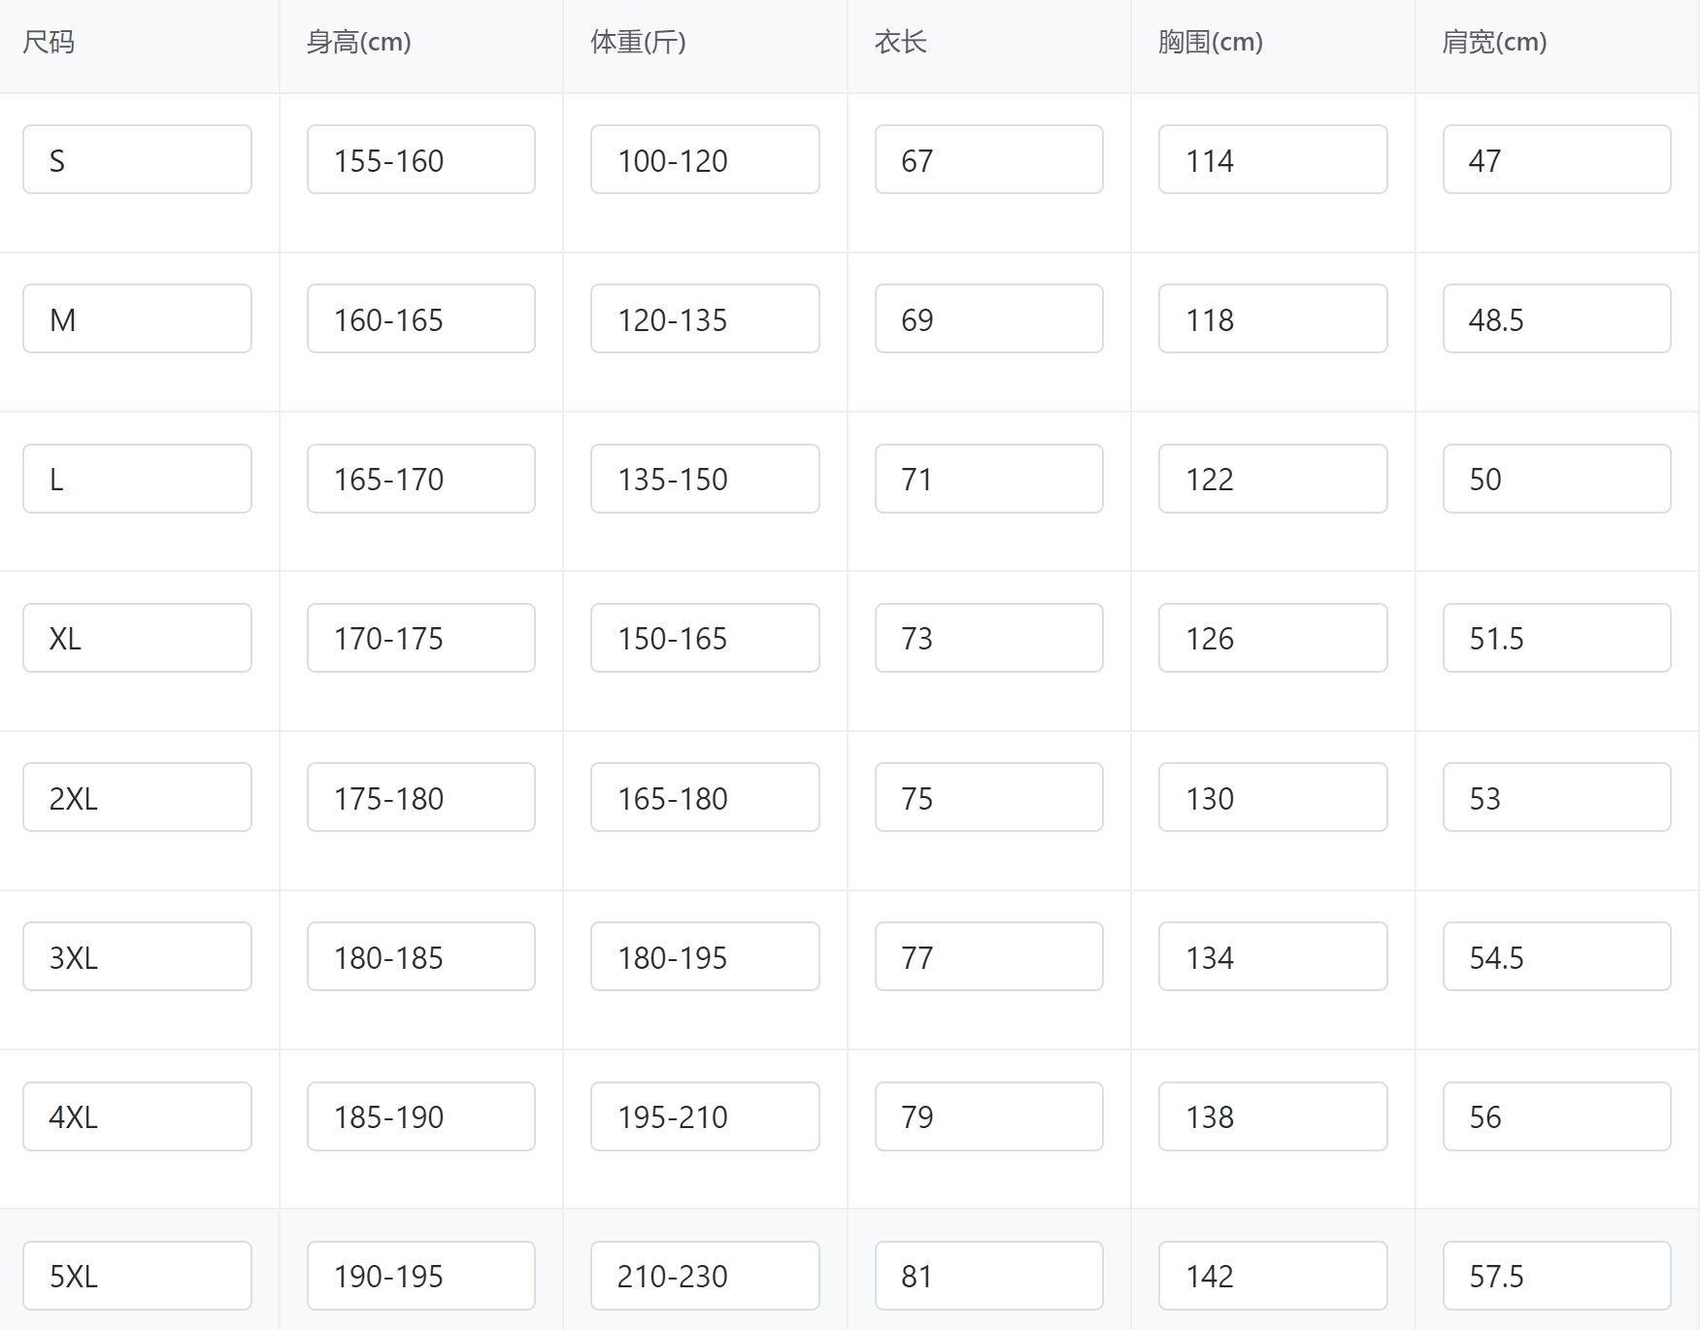1700x1330 pixels.
Task: Click the garment length field showing 79
Action: (988, 1116)
